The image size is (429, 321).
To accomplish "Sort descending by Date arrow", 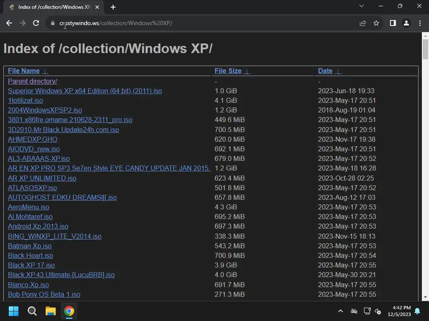I will point(338,71).
